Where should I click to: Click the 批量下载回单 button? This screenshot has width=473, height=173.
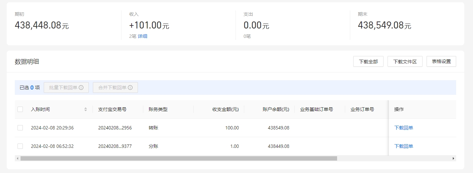pos(66,88)
